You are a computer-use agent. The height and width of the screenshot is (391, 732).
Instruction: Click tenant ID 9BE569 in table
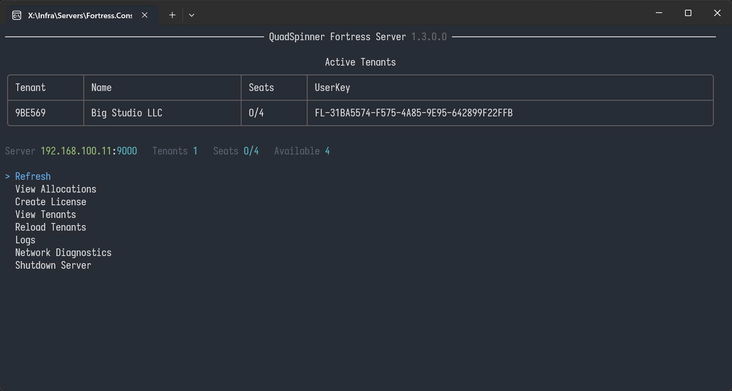[30, 113]
